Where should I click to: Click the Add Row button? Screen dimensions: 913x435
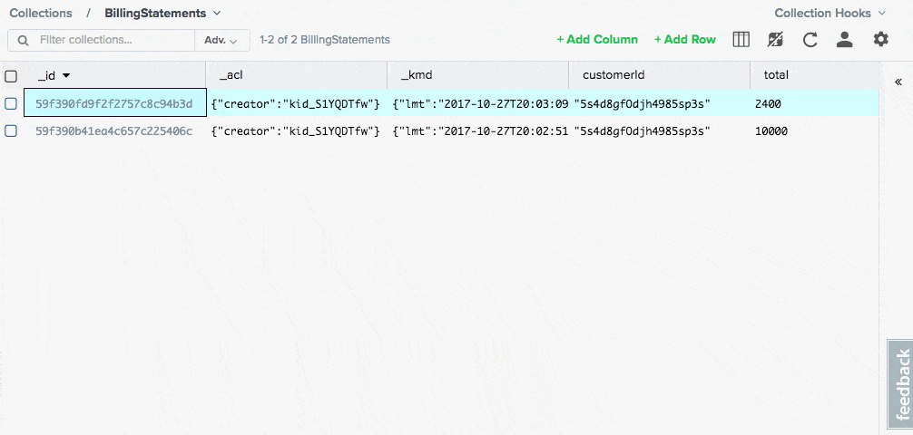point(685,40)
